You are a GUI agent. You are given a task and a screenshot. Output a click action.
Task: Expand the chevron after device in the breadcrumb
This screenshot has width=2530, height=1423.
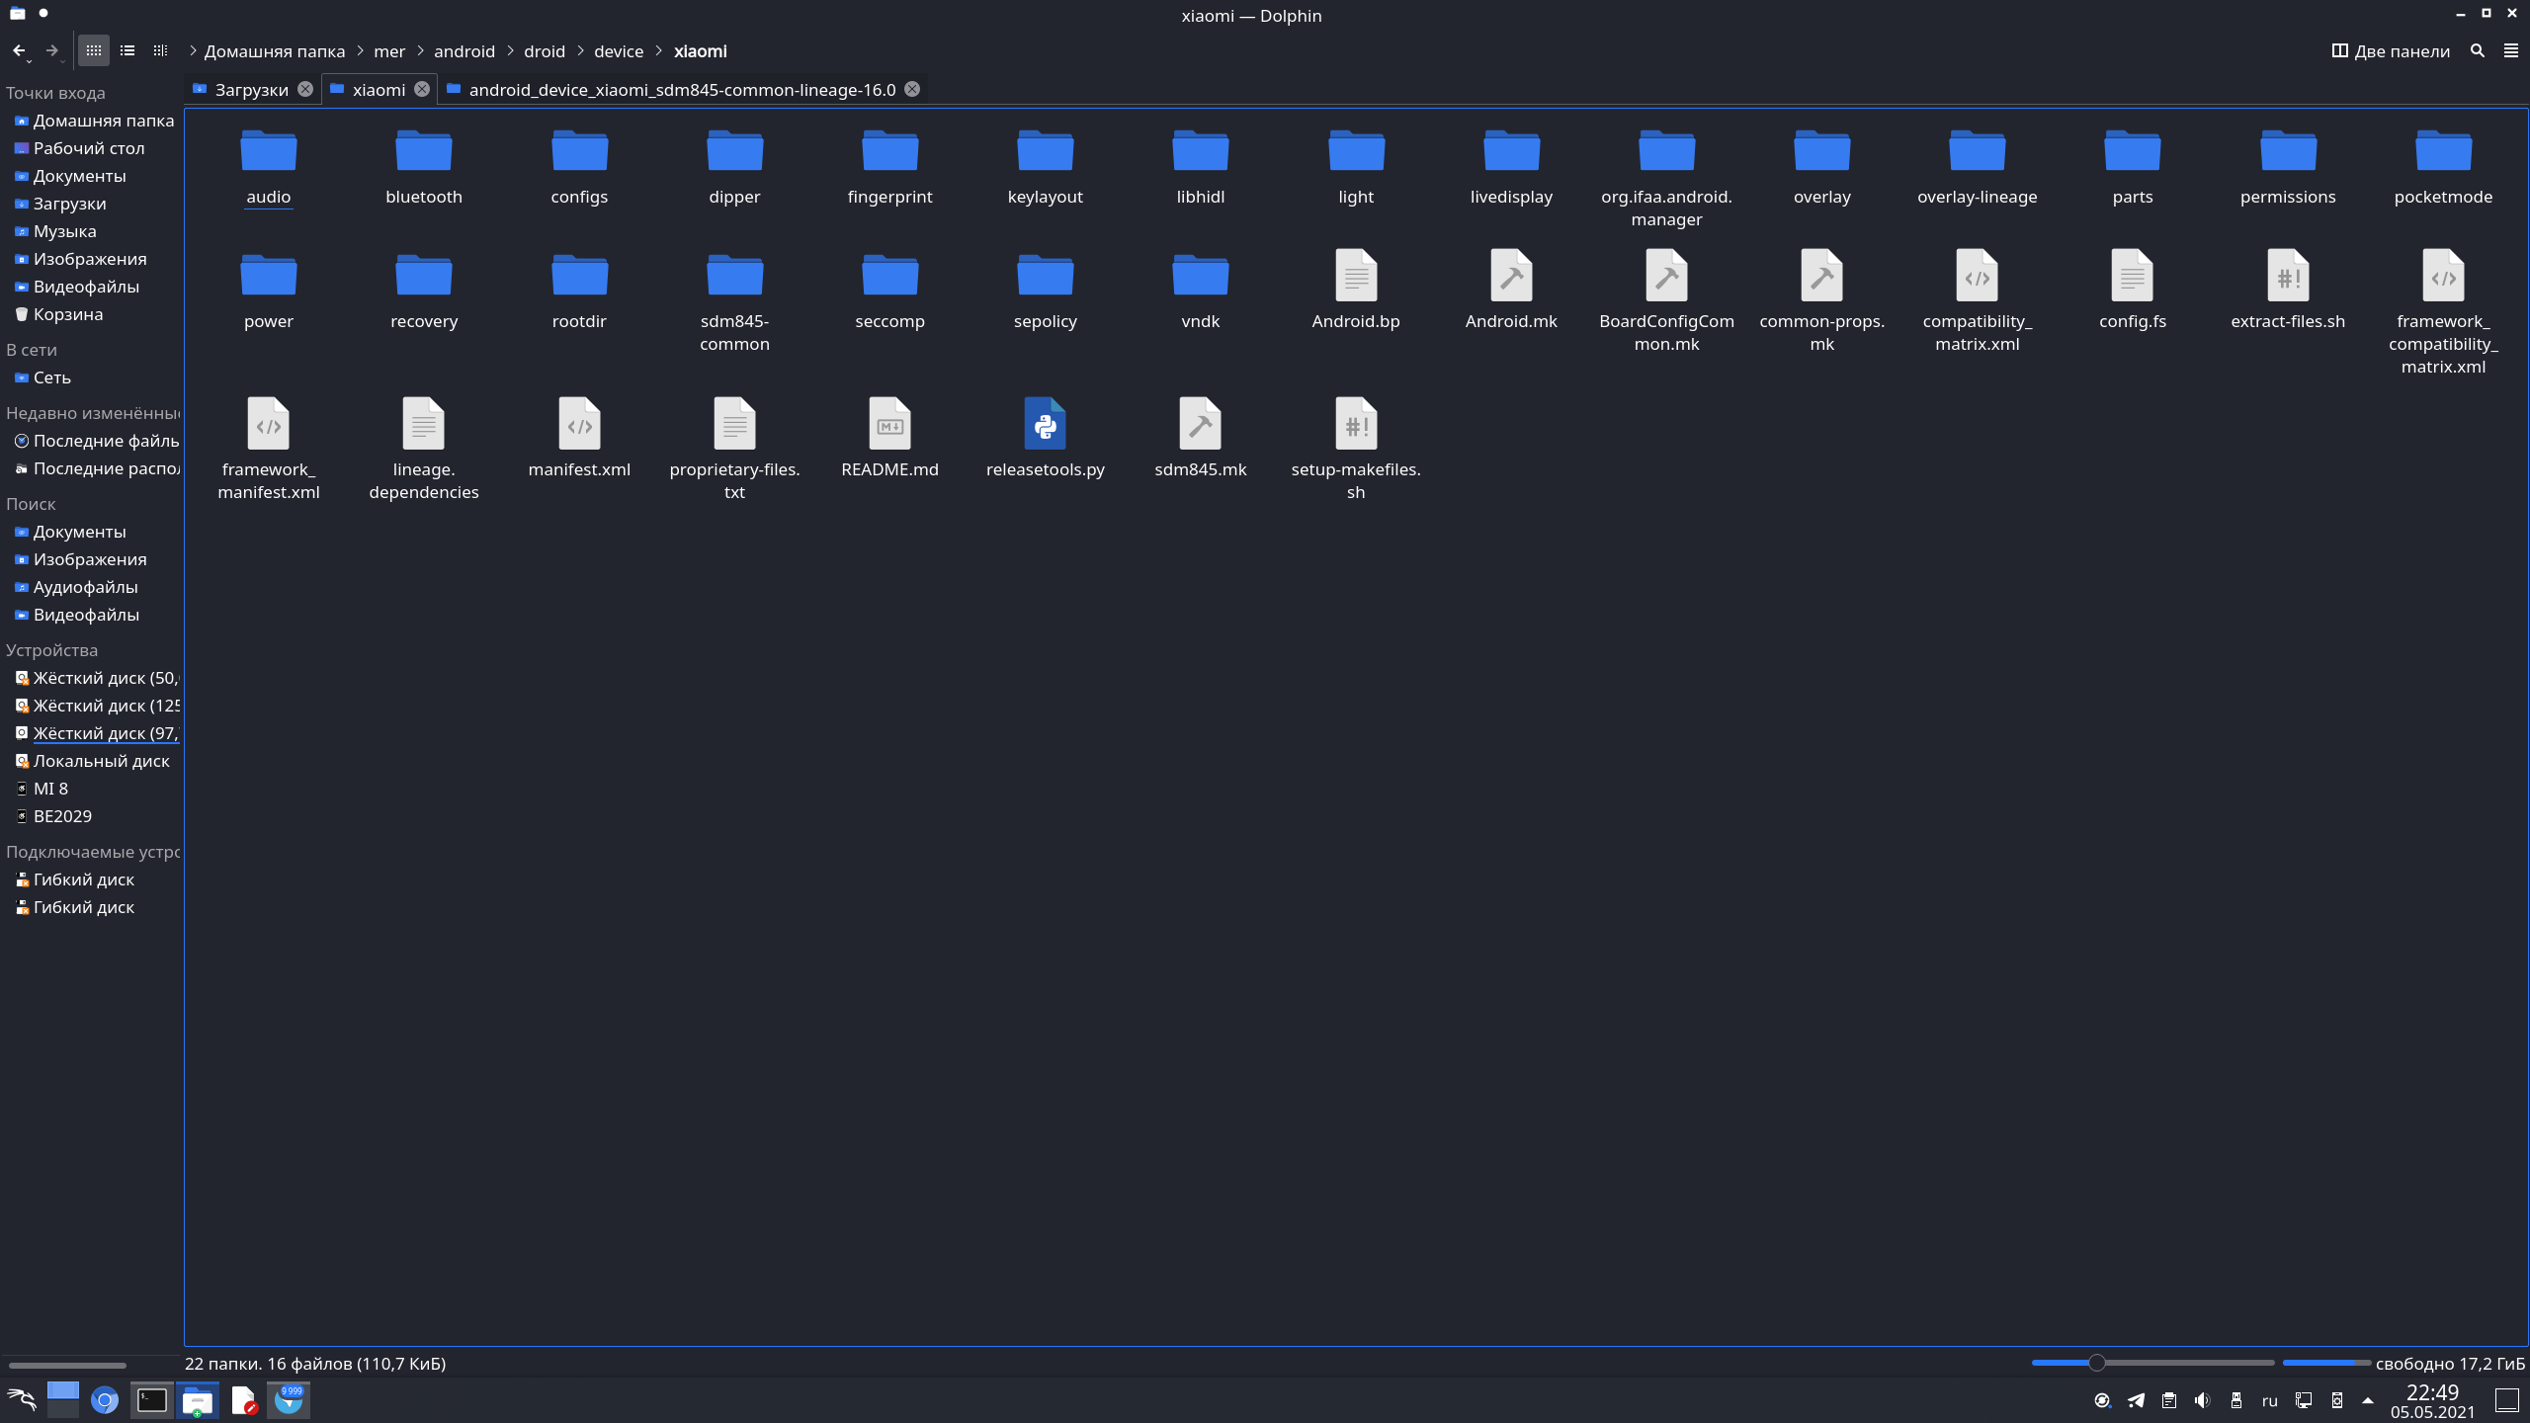(659, 51)
